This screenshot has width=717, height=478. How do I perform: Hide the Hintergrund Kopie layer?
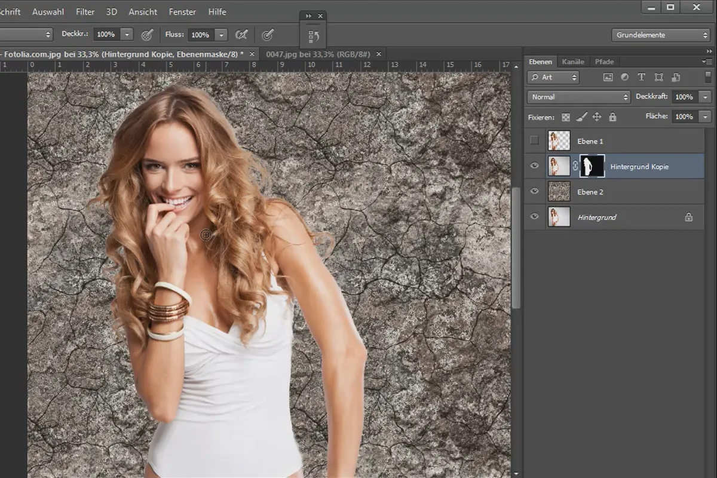[x=534, y=166]
